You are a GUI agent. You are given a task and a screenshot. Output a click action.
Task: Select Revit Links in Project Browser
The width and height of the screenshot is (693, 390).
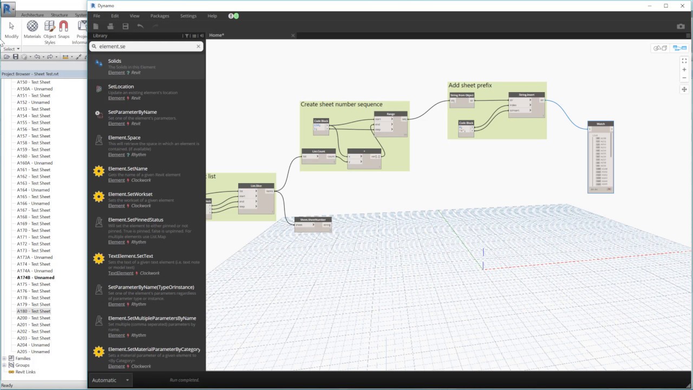tap(25, 372)
